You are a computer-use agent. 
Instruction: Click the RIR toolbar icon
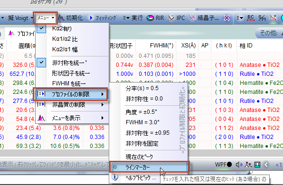coord(155,18)
